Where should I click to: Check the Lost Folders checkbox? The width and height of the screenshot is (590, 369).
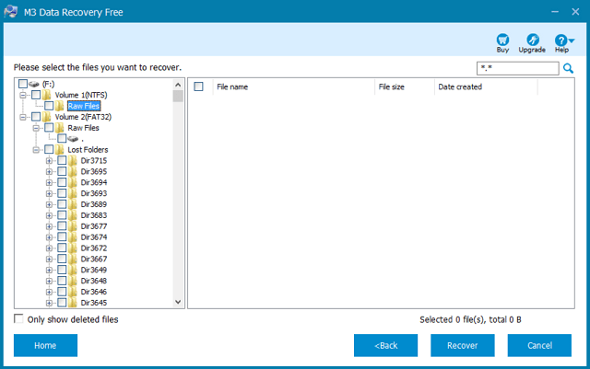point(49,149)
